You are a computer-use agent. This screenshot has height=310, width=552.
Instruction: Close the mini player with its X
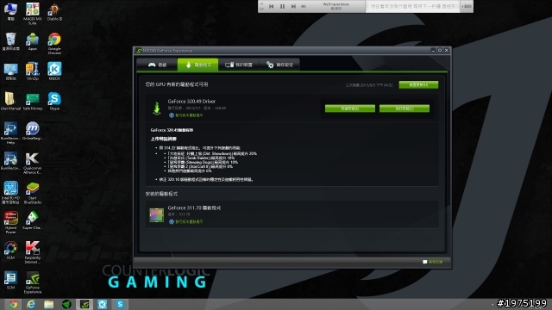click(261, 3)
